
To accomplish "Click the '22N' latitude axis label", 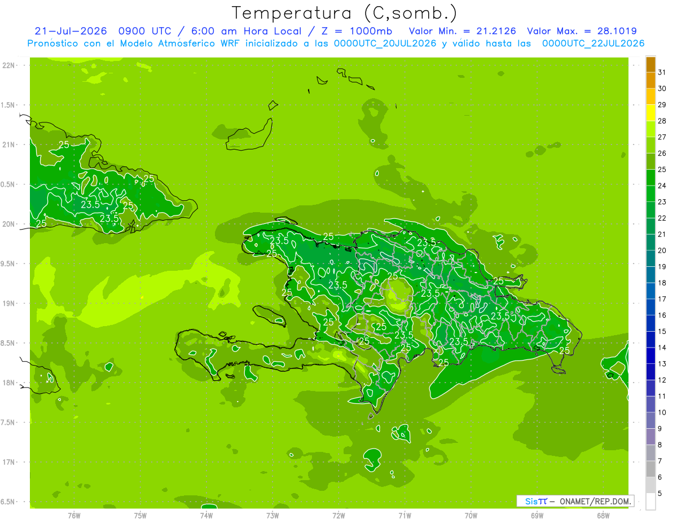I will pyautogui.click(x=8, y=65).
